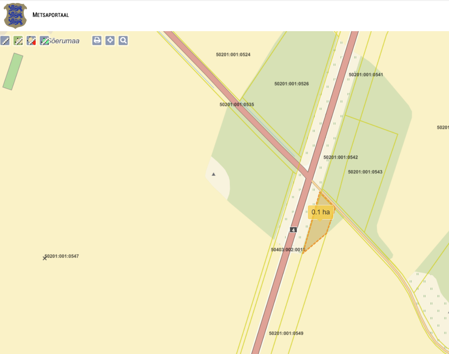Select measure tool with red corner
Viewport: 449px width, 354px height.
[x=31, y=41]
